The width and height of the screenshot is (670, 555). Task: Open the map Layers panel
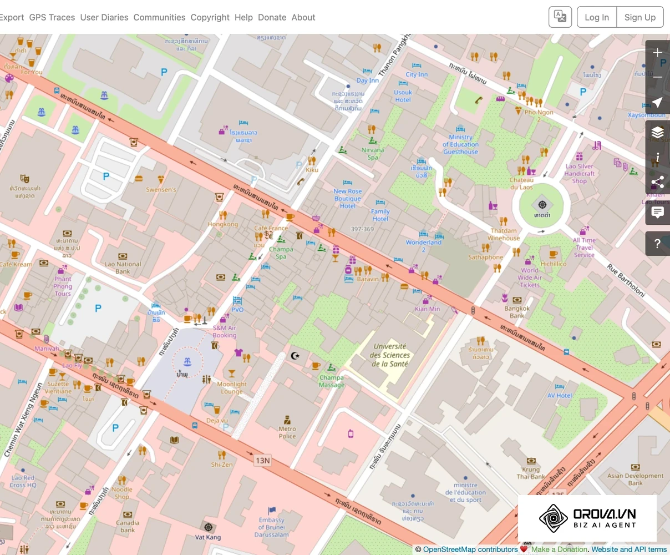pyautogui.click(x=658, y=132)
